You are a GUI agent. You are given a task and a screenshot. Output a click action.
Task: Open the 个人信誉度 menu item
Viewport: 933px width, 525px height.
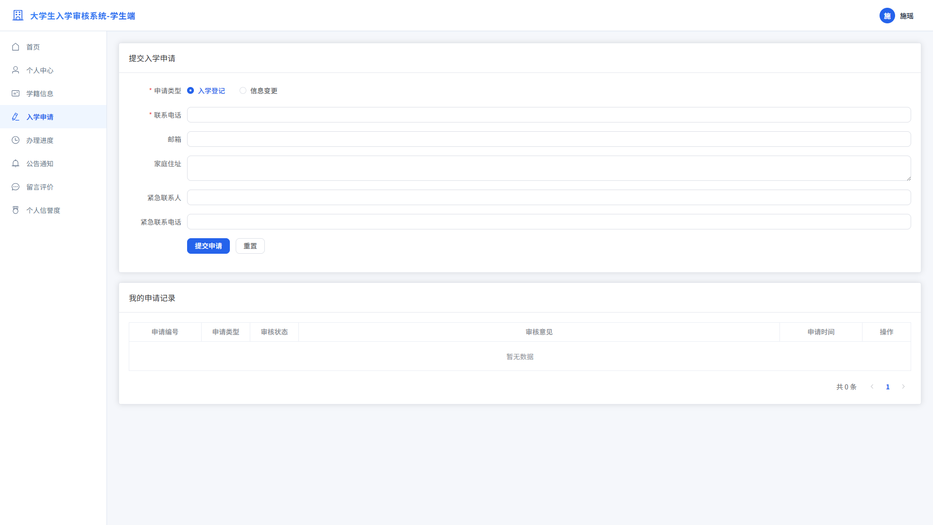point(53,210)
